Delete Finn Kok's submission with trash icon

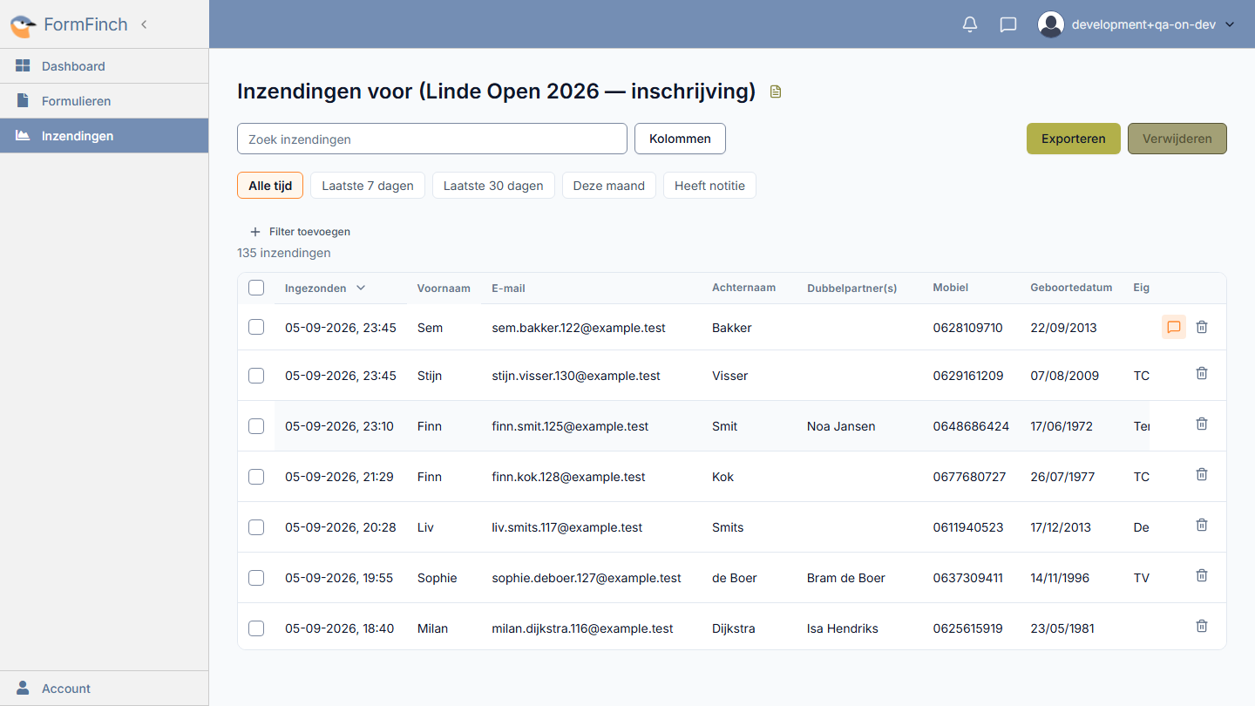tap(1202, 474)
